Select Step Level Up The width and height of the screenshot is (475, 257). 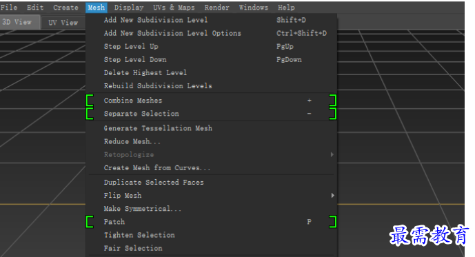212,47
